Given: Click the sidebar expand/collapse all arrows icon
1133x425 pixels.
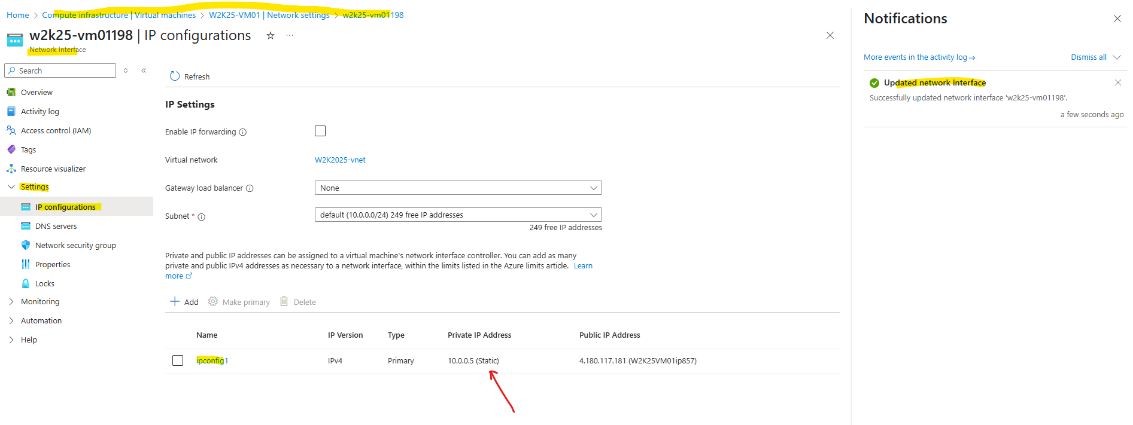Looking at the screenshot, I should pos(126,71).
